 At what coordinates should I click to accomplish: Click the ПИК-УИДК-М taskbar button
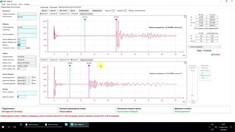point(79,125)
